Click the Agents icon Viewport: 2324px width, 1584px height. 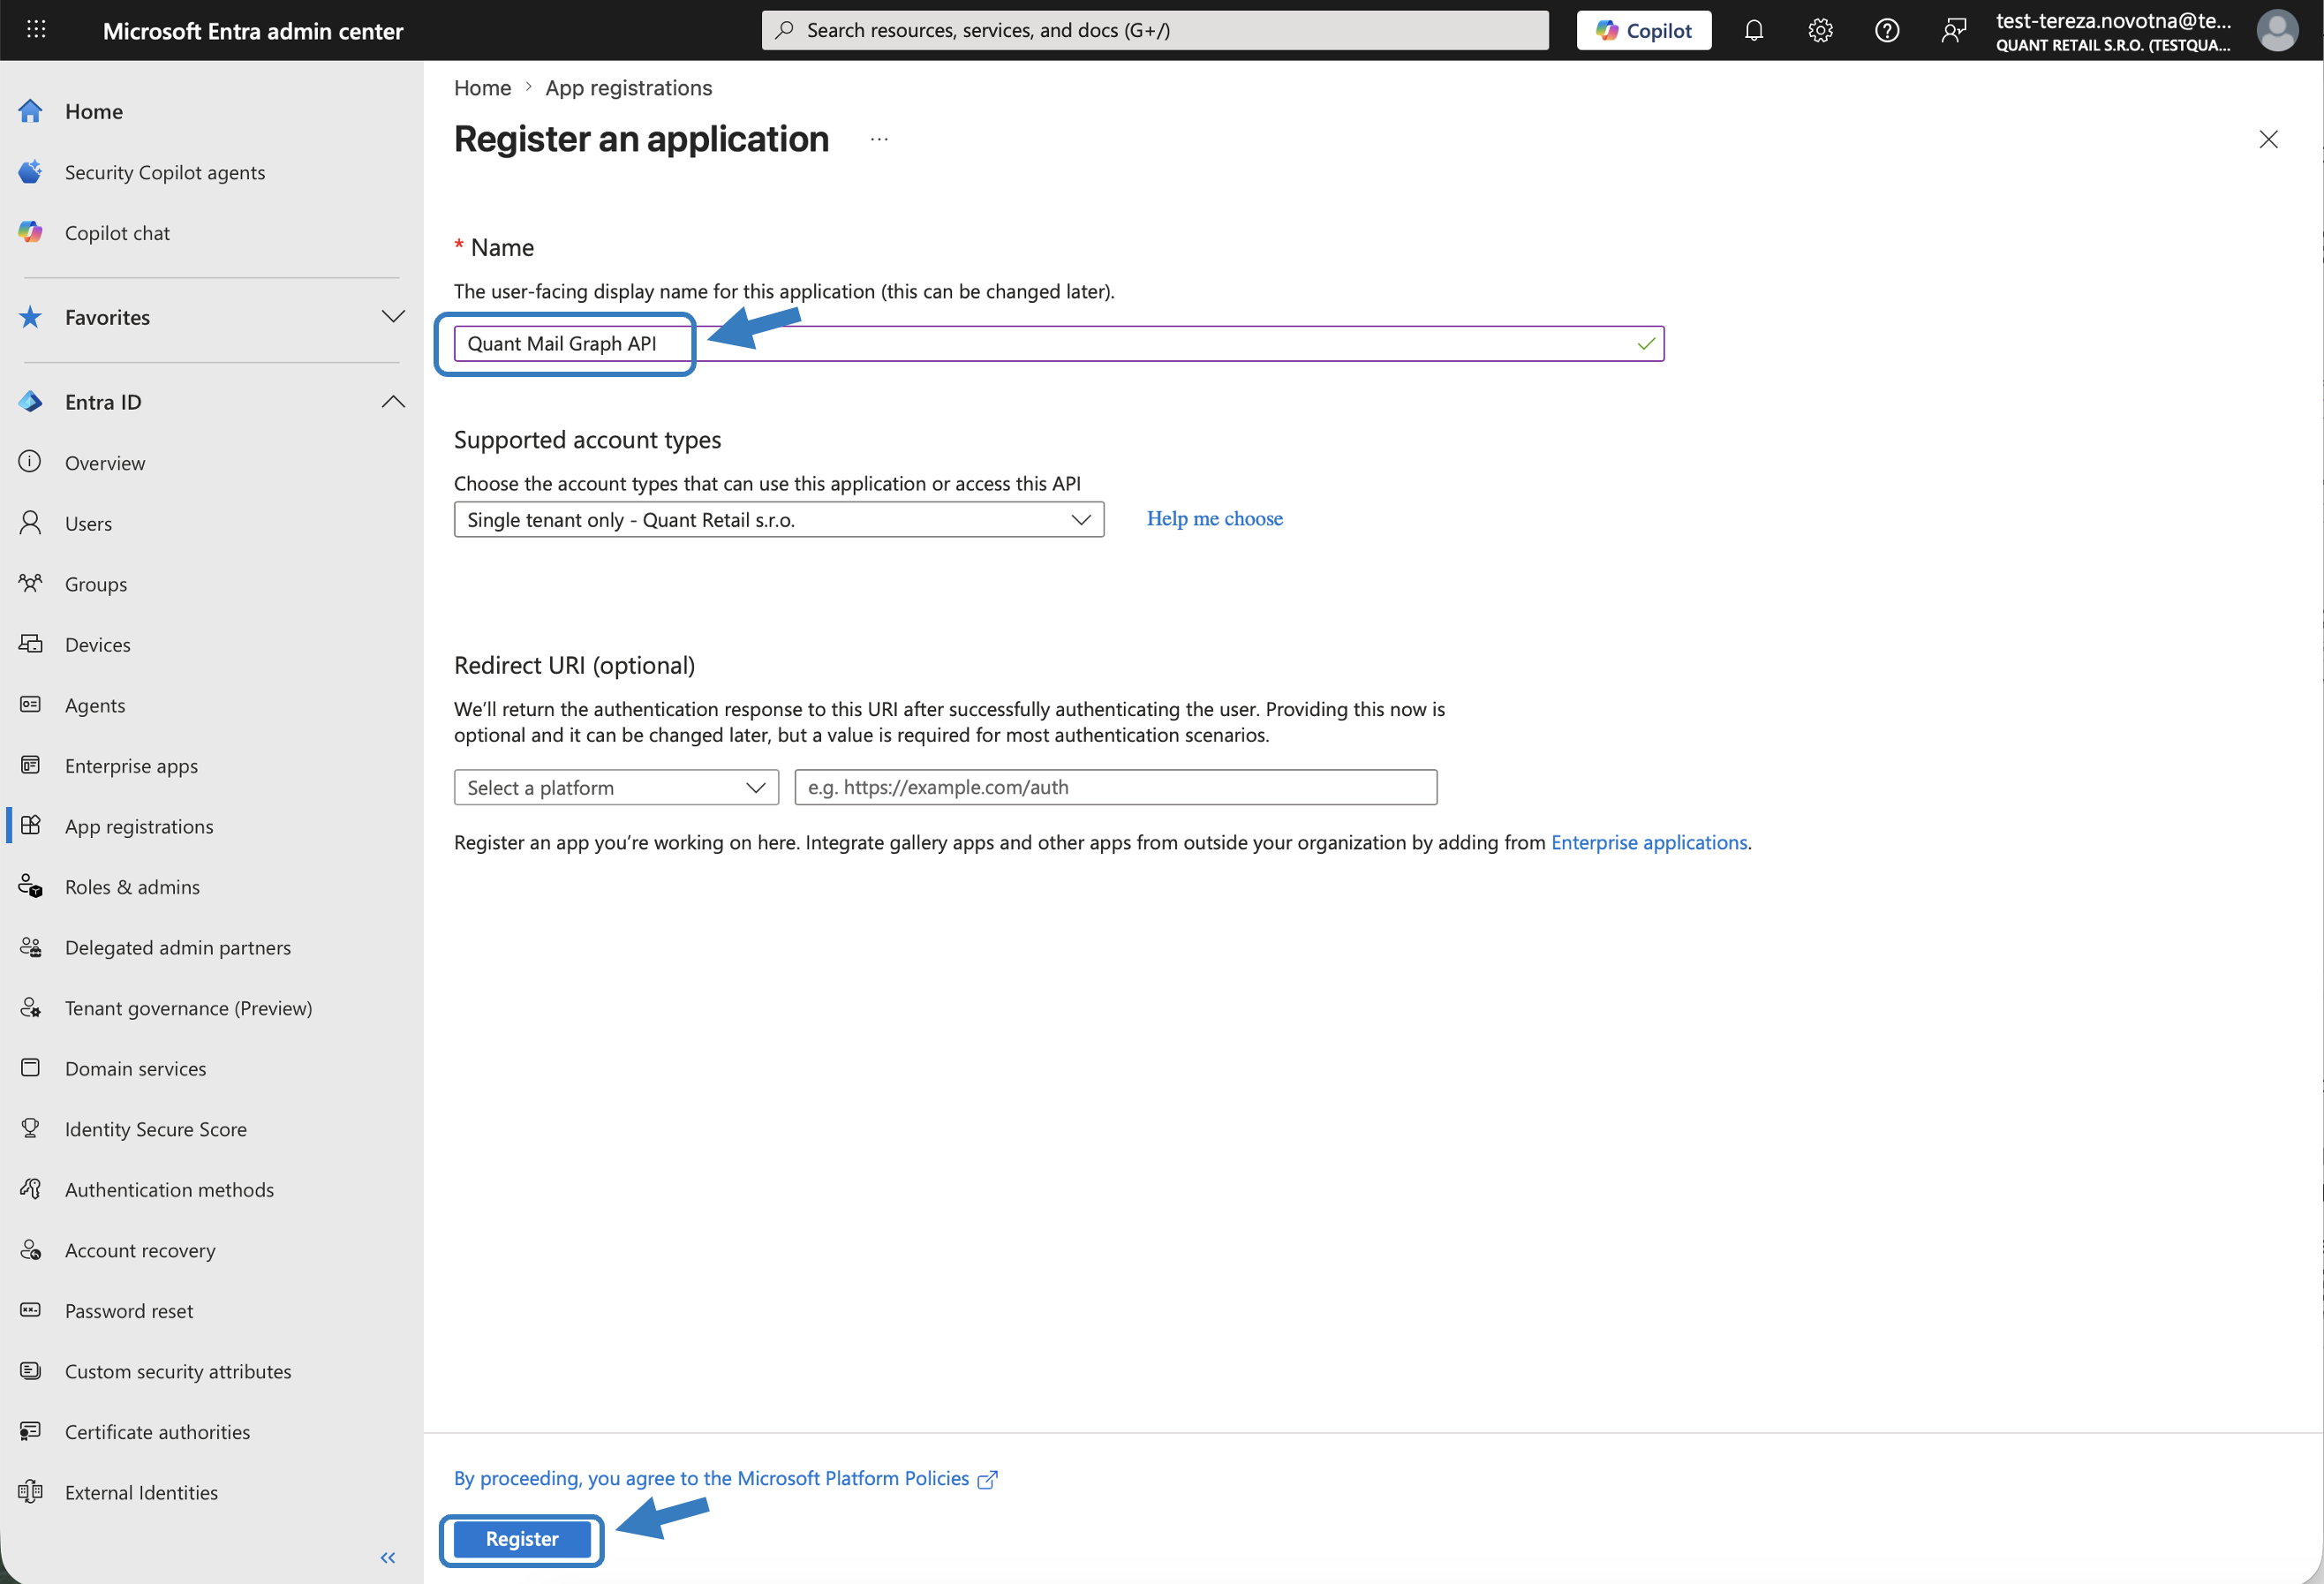[x=30, y=705]
